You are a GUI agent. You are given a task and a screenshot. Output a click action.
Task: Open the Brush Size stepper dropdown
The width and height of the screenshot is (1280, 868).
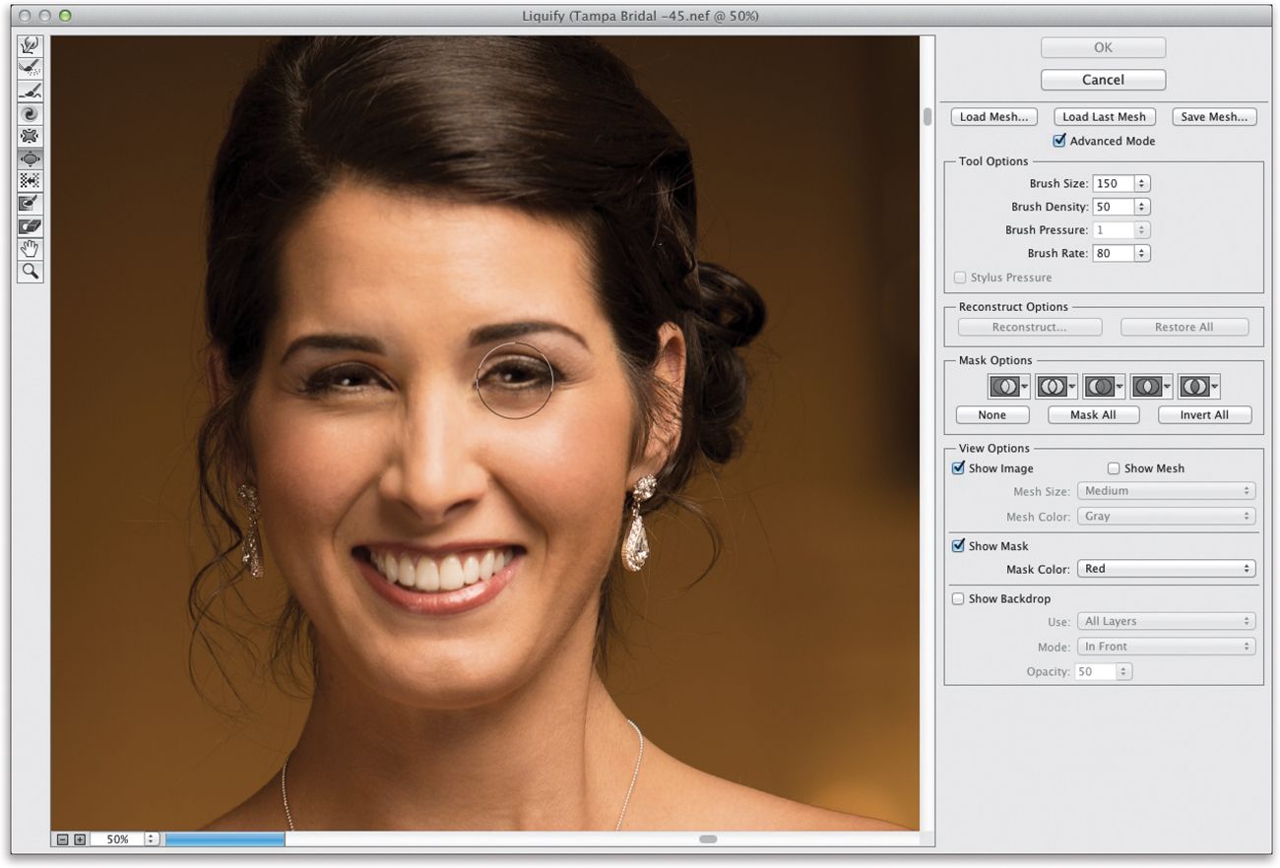(1142, 183)
